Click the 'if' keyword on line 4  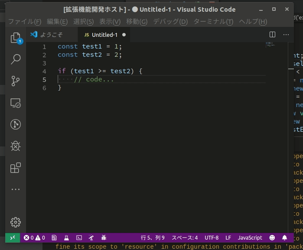(x=62, y=71)
